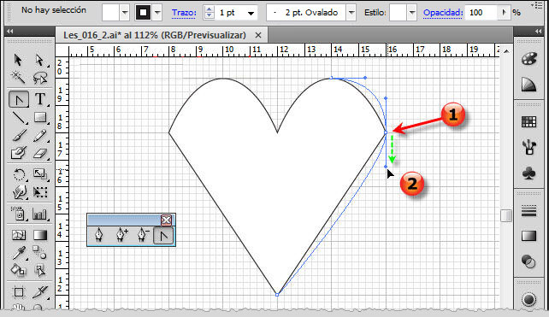Open the Brushes panel icon
The width and height of the screenshot is (549, 317).
(528, 147)
